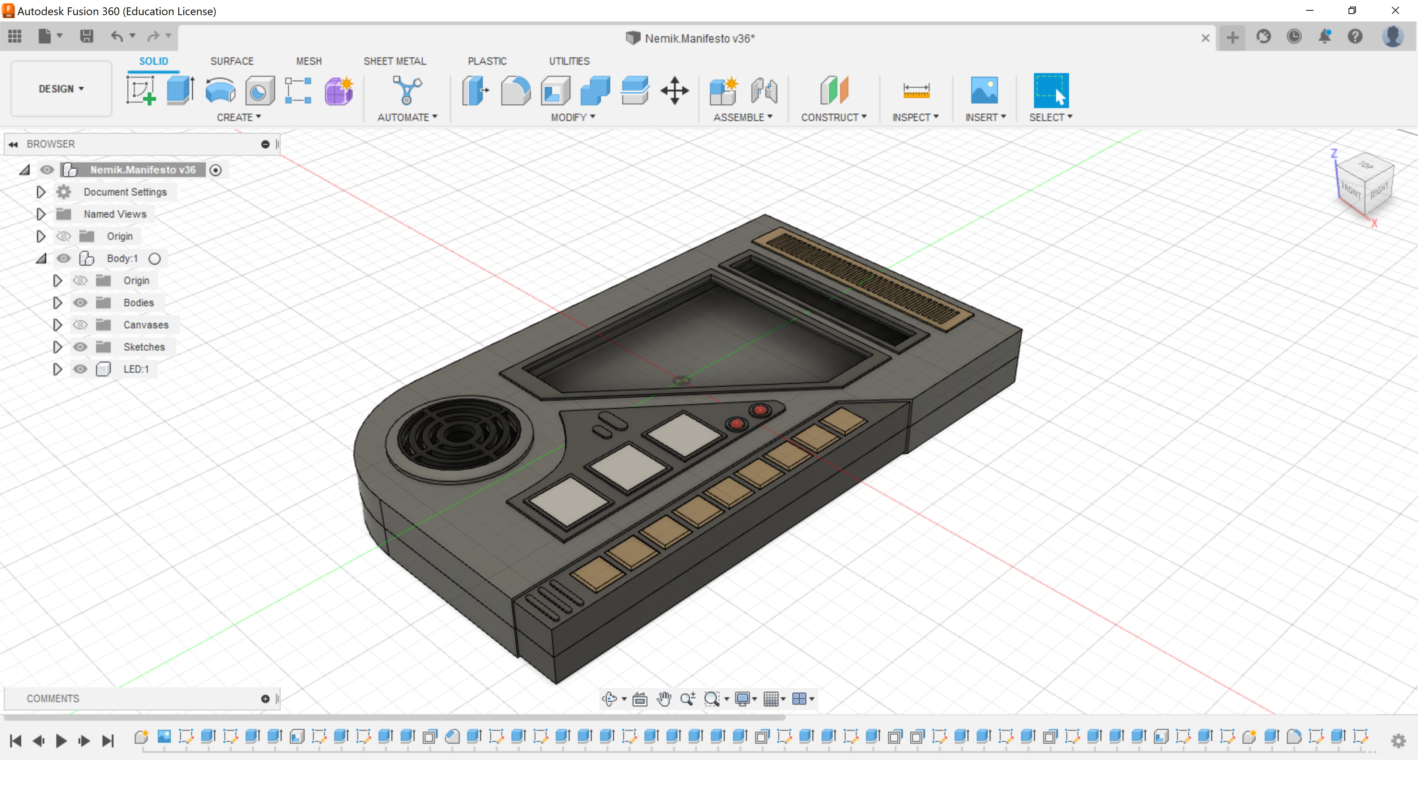Select the Press Pull tool

click(476, 90)
